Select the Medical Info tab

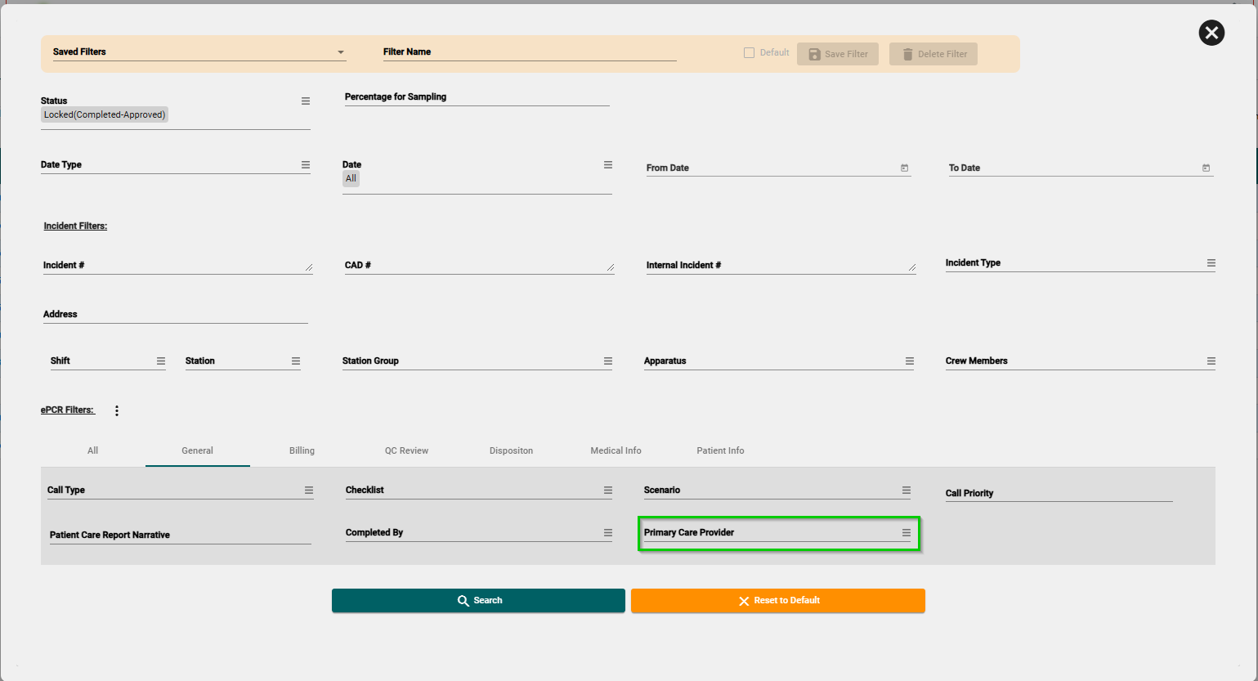(x=616, y=450)
